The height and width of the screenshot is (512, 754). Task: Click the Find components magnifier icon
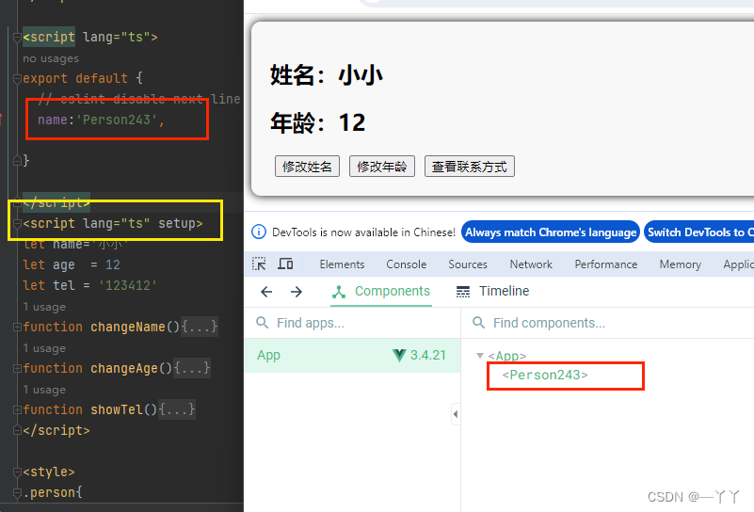click(x=478, y=322)
